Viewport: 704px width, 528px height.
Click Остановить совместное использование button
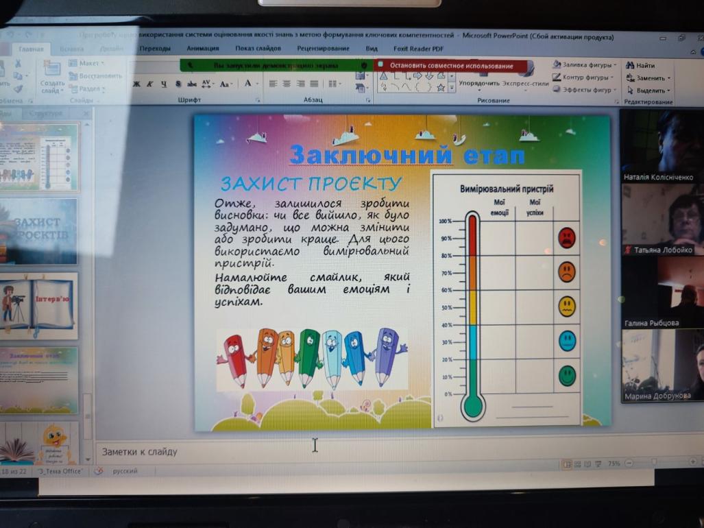(451, 66)
